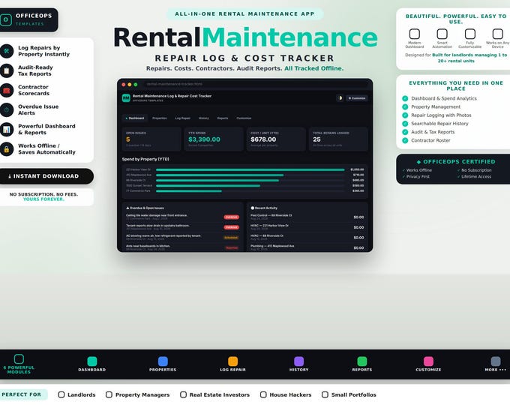Click the Total Repairs Logged 25 card
The height and width of the screenshot is (405, 510).
pos(338,139)
